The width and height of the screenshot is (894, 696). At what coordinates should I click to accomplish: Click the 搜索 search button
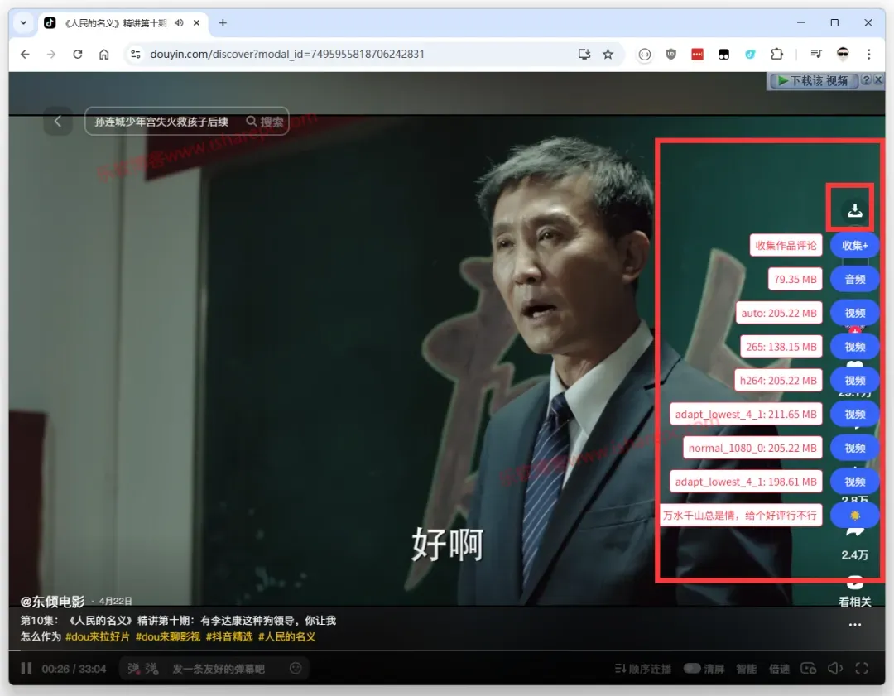(x=265, y=122)
